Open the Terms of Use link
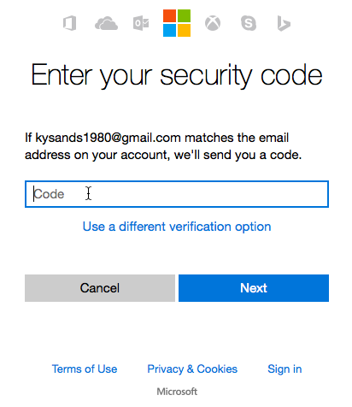This screenshot has width=352, height=407. (x=85, y=369)
